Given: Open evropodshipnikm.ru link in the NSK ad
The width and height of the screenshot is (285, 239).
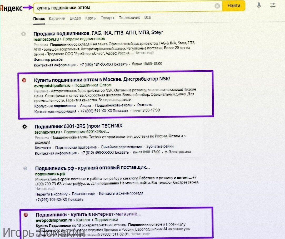Looking at the screenshot, I should pyautogui.click(x=52, y=86).
